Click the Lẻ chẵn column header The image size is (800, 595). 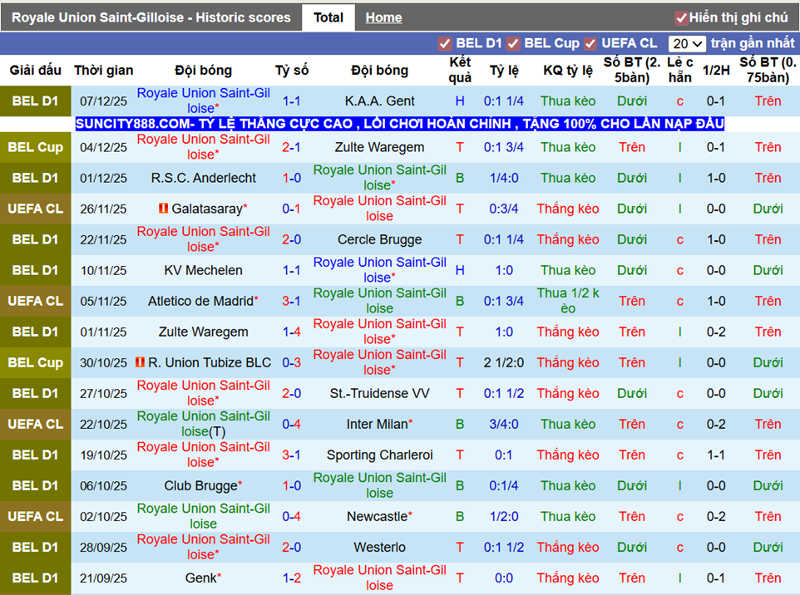(679, 70)
